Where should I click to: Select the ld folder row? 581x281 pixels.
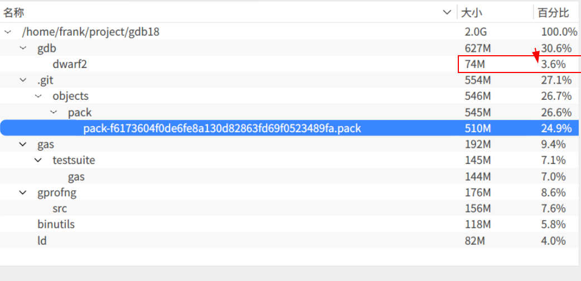(x=42, y=241)
